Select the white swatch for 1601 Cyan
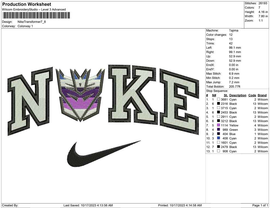 218,142
